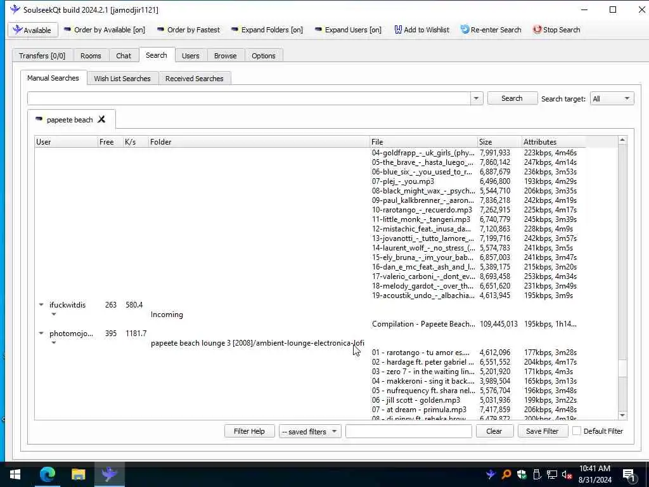Sort results by Size column header
This screenshot has height=487, width=649.
click(499, 141)
